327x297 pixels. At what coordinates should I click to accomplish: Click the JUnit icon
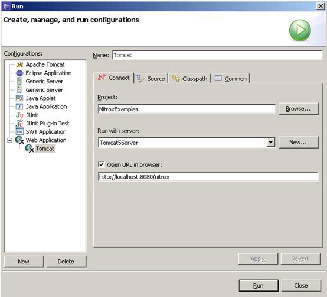click(19, 115)
